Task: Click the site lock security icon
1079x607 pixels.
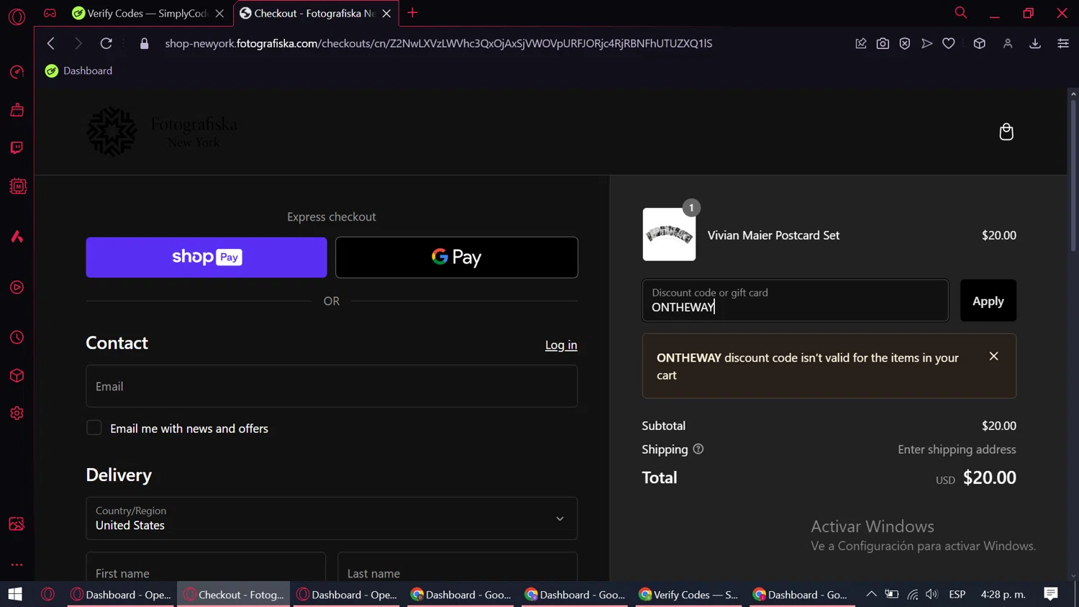Action: (144, 43)
